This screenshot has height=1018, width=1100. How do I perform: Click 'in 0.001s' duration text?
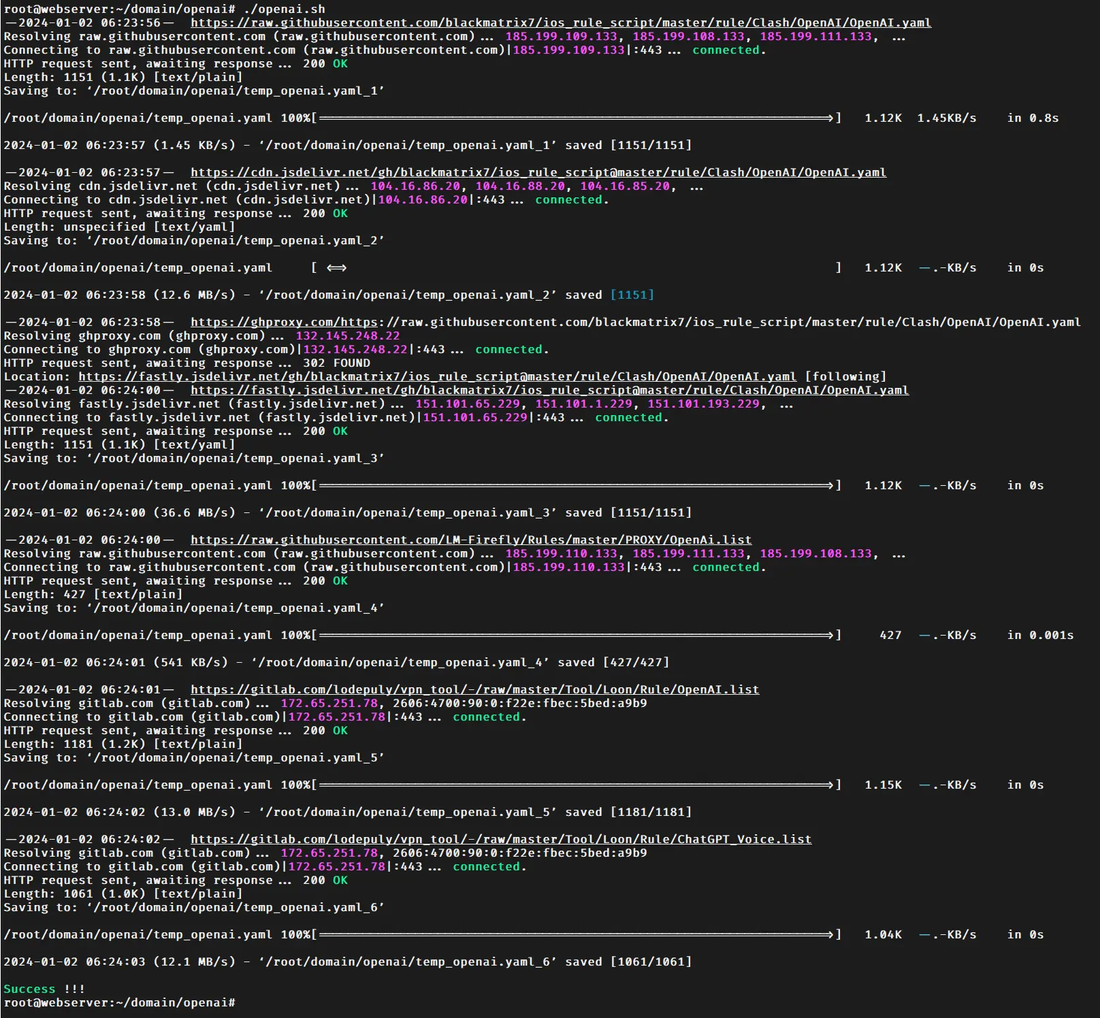coord(1040,635)
